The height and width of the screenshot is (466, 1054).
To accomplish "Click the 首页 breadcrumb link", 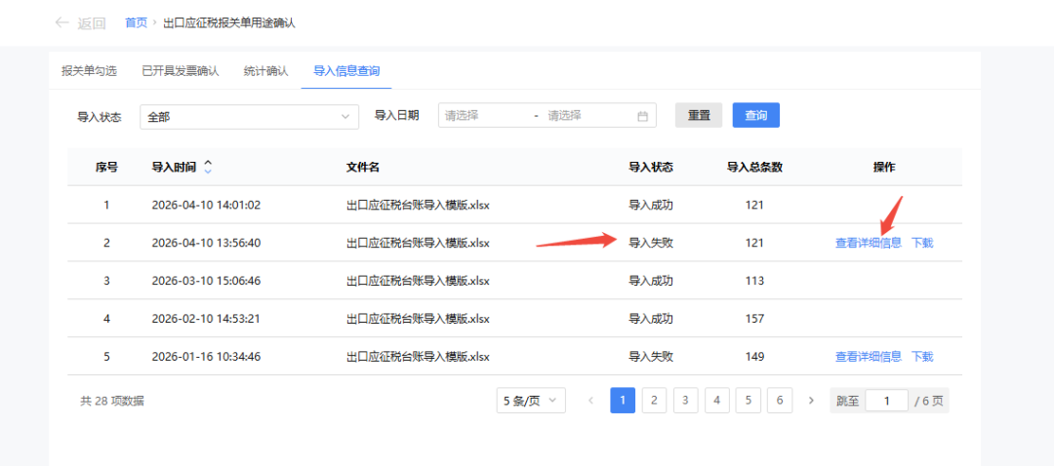I will (x=136, y=22).
